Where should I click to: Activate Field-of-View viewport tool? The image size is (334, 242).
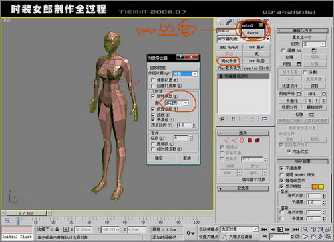point(305,237)
